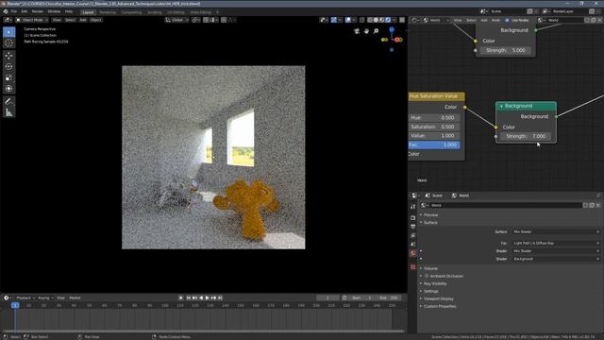Collapse the Surface panel
Screen dimensions: 604x340
(430, 223)
